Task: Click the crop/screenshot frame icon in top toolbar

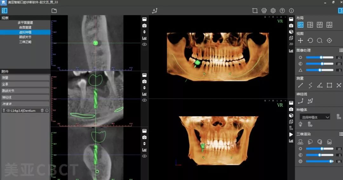Action: pyautogui.click(x=255, y=11)
